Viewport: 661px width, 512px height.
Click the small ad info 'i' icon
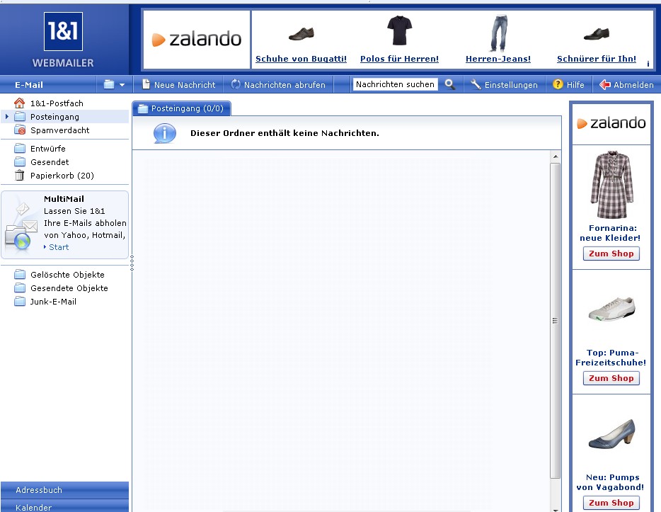pos(648,64)
